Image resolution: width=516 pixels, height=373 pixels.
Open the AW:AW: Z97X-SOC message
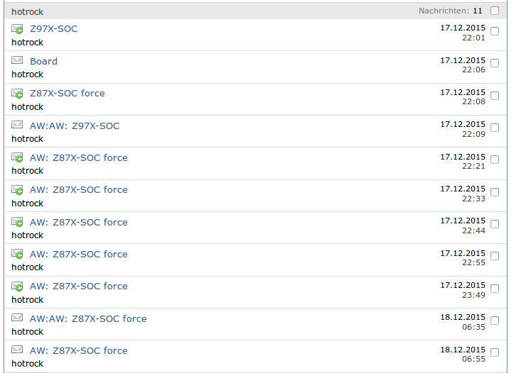click(75, 126)
